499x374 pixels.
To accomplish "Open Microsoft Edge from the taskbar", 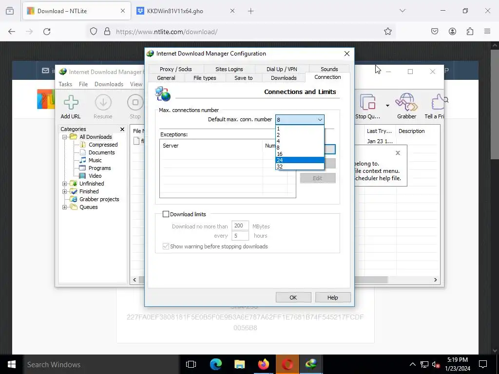I will [x=216, y=364].
